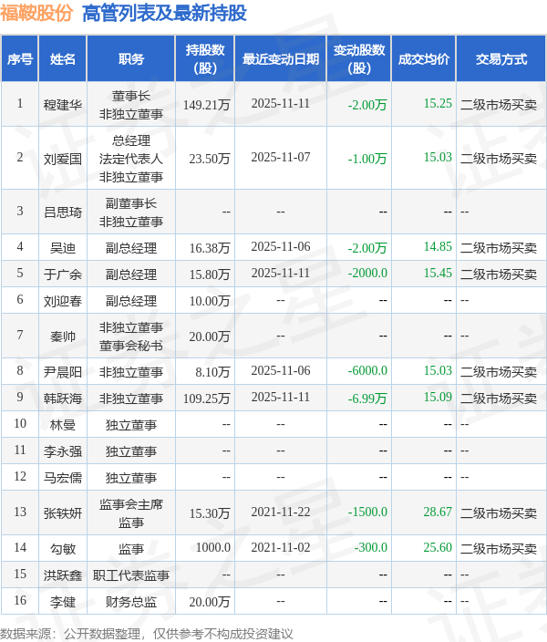This screenshot has width=547, height=642.
Task: Select the name 韩跃海
Action: point(63,399)
